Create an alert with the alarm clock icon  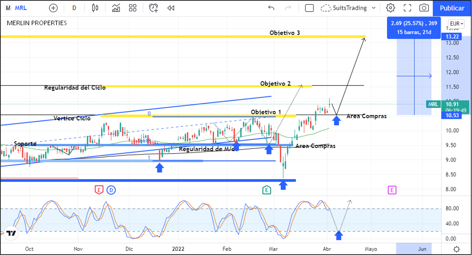[153, 8]
